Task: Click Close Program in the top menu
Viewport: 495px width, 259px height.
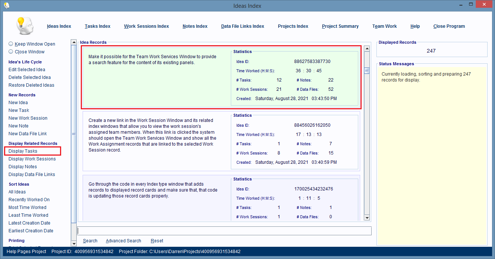Action: point(449,26)
